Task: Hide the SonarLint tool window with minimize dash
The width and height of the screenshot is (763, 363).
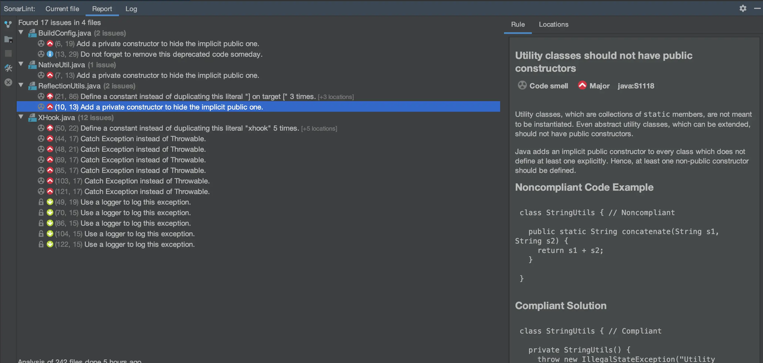Action: pos(757,8)
